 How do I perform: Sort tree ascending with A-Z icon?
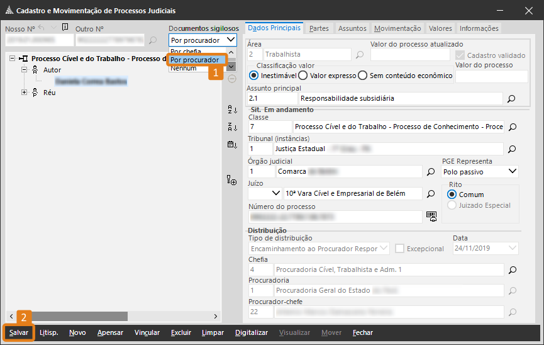(231, 110)
